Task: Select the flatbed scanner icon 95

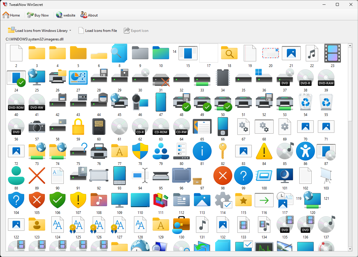Action: coord(161,176)
